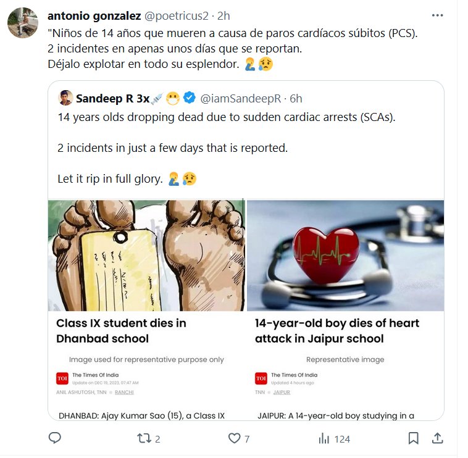Click the 2h tweet timestamp
The width and height of the screenshot is (468, 458).
pos(224,15)
